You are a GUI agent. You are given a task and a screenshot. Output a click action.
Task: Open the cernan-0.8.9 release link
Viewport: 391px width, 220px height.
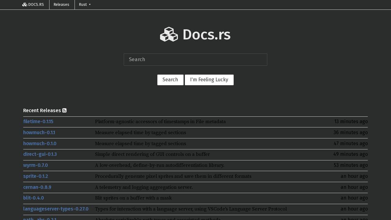(37, 187)
